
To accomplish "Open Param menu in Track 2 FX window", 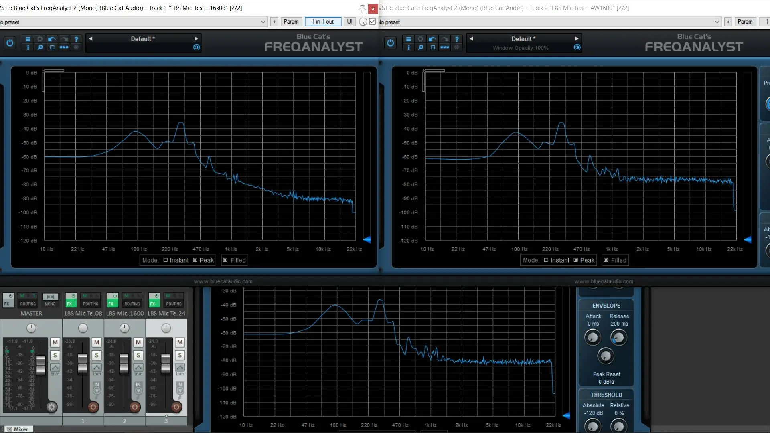I will [745, 22].
